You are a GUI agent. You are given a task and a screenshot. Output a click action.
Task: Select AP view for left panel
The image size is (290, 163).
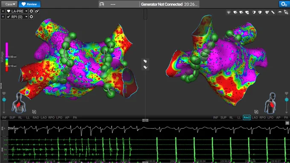pyautogui.click(x=67, y=117)
